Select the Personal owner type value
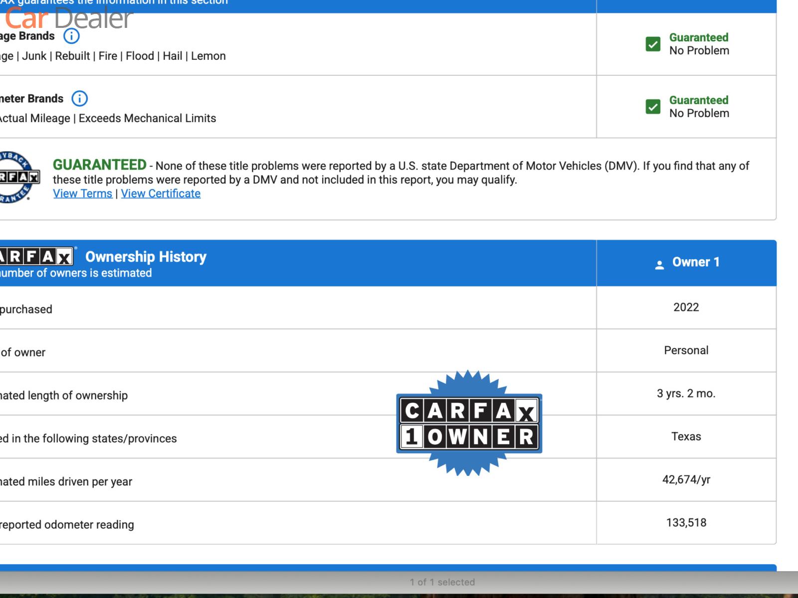This screenshot has width=798, height=598. [686, 350]
